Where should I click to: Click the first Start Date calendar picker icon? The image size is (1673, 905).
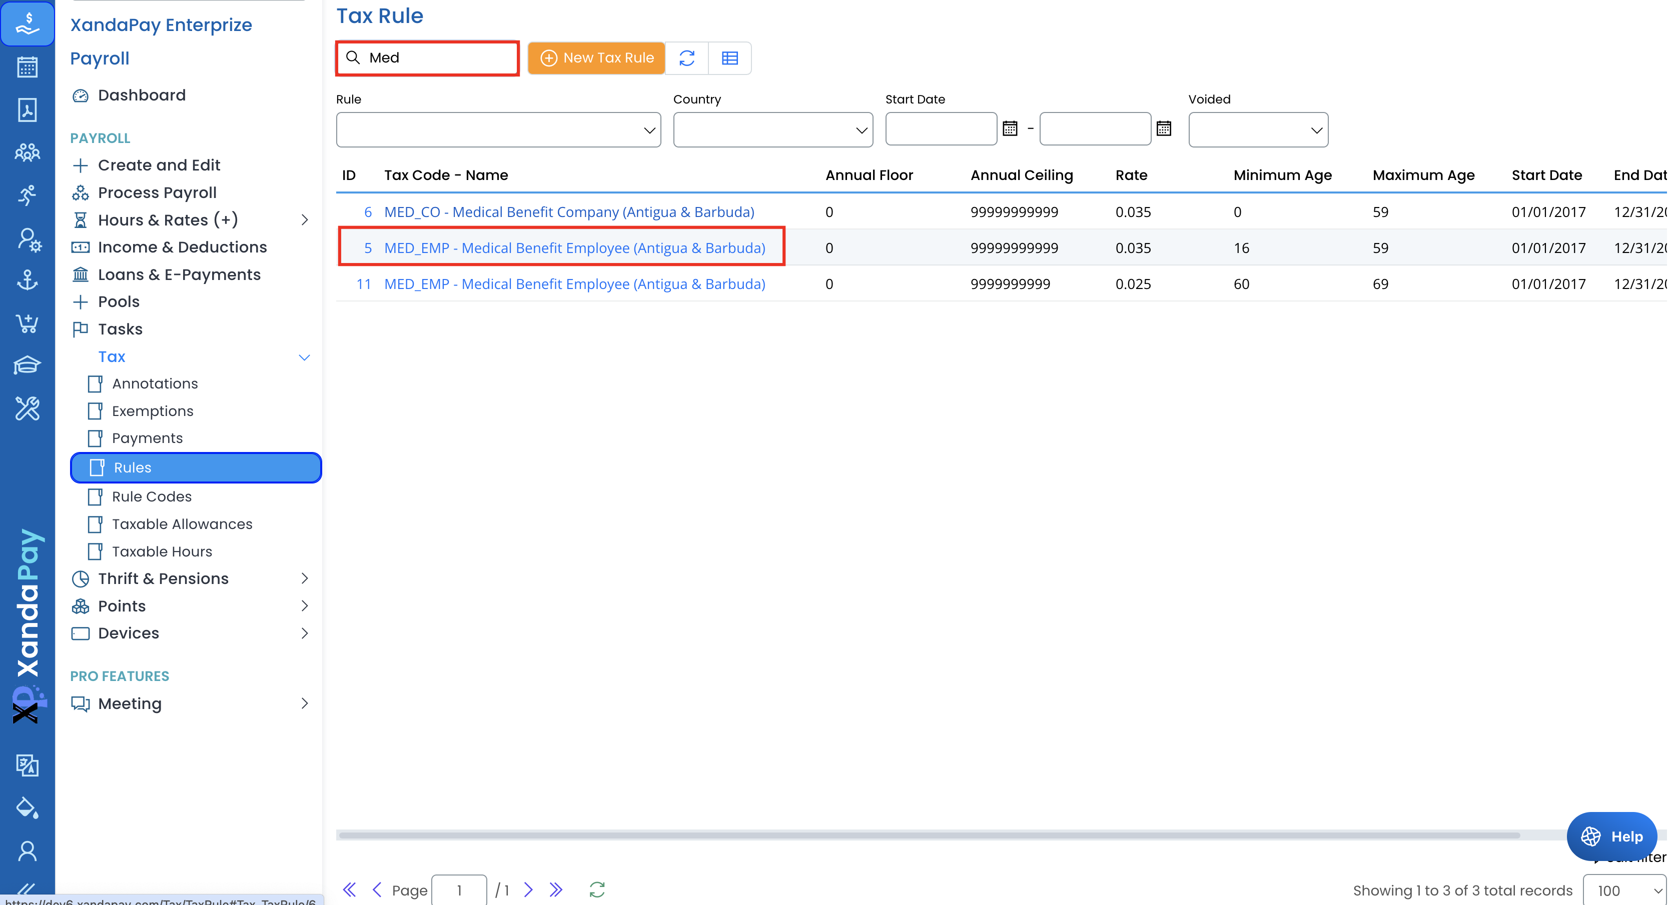[1009, 128]
